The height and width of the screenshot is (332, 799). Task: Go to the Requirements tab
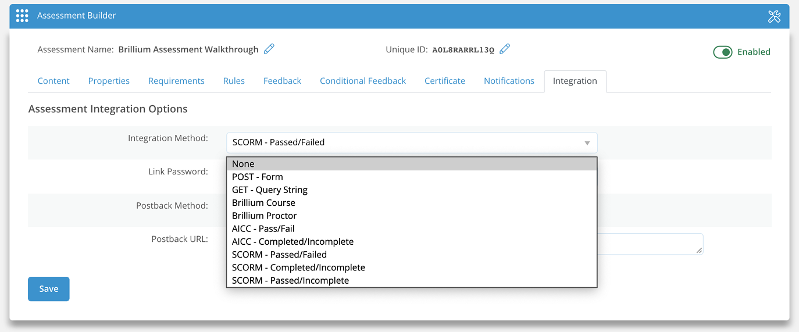pos(176,81)
